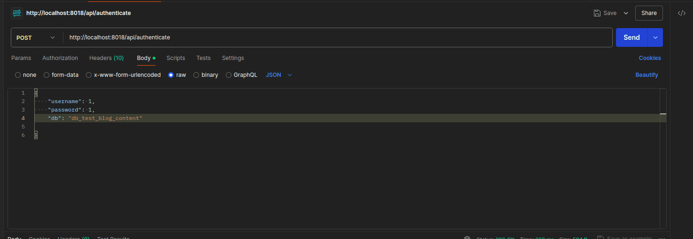Open the JSON format dropdown
The image size is (693, 239).
click(x=279, y=75)
